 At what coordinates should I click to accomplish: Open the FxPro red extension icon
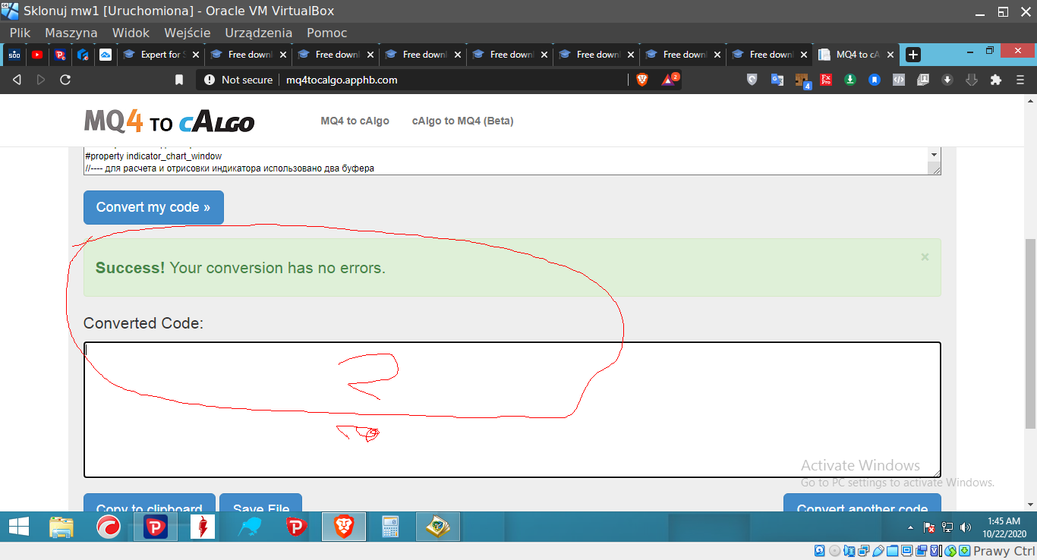coord(826,80)
